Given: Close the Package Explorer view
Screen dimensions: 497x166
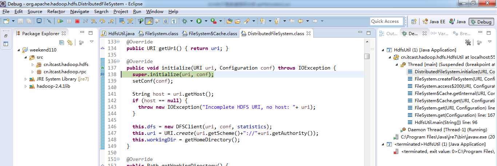Looking at the screenshot, I should click(x=64, y=33).
